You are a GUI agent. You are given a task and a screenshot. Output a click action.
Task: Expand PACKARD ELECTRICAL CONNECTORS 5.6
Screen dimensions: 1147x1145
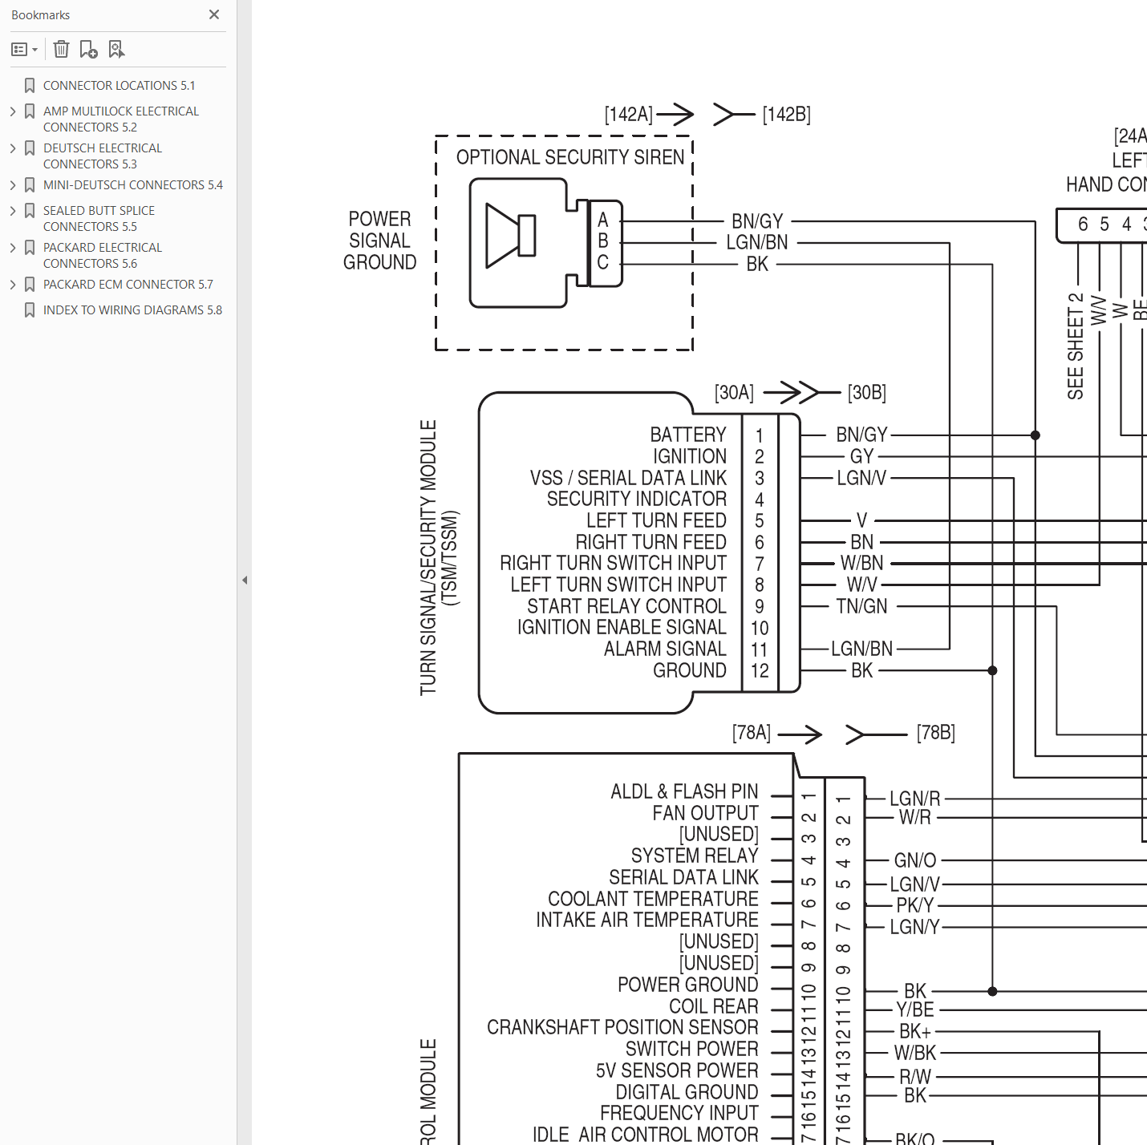[13, 247]
